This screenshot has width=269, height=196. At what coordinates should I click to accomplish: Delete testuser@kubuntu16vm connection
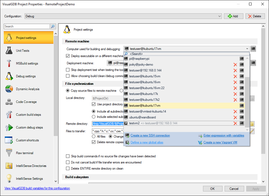click(x=235, y=82)
